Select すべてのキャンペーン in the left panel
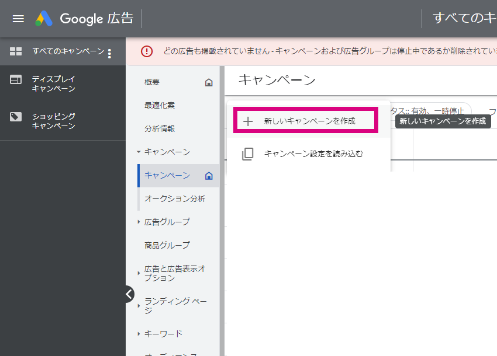Image resolution: width=497 pixels, height=356 pixels. click(63, 51)
